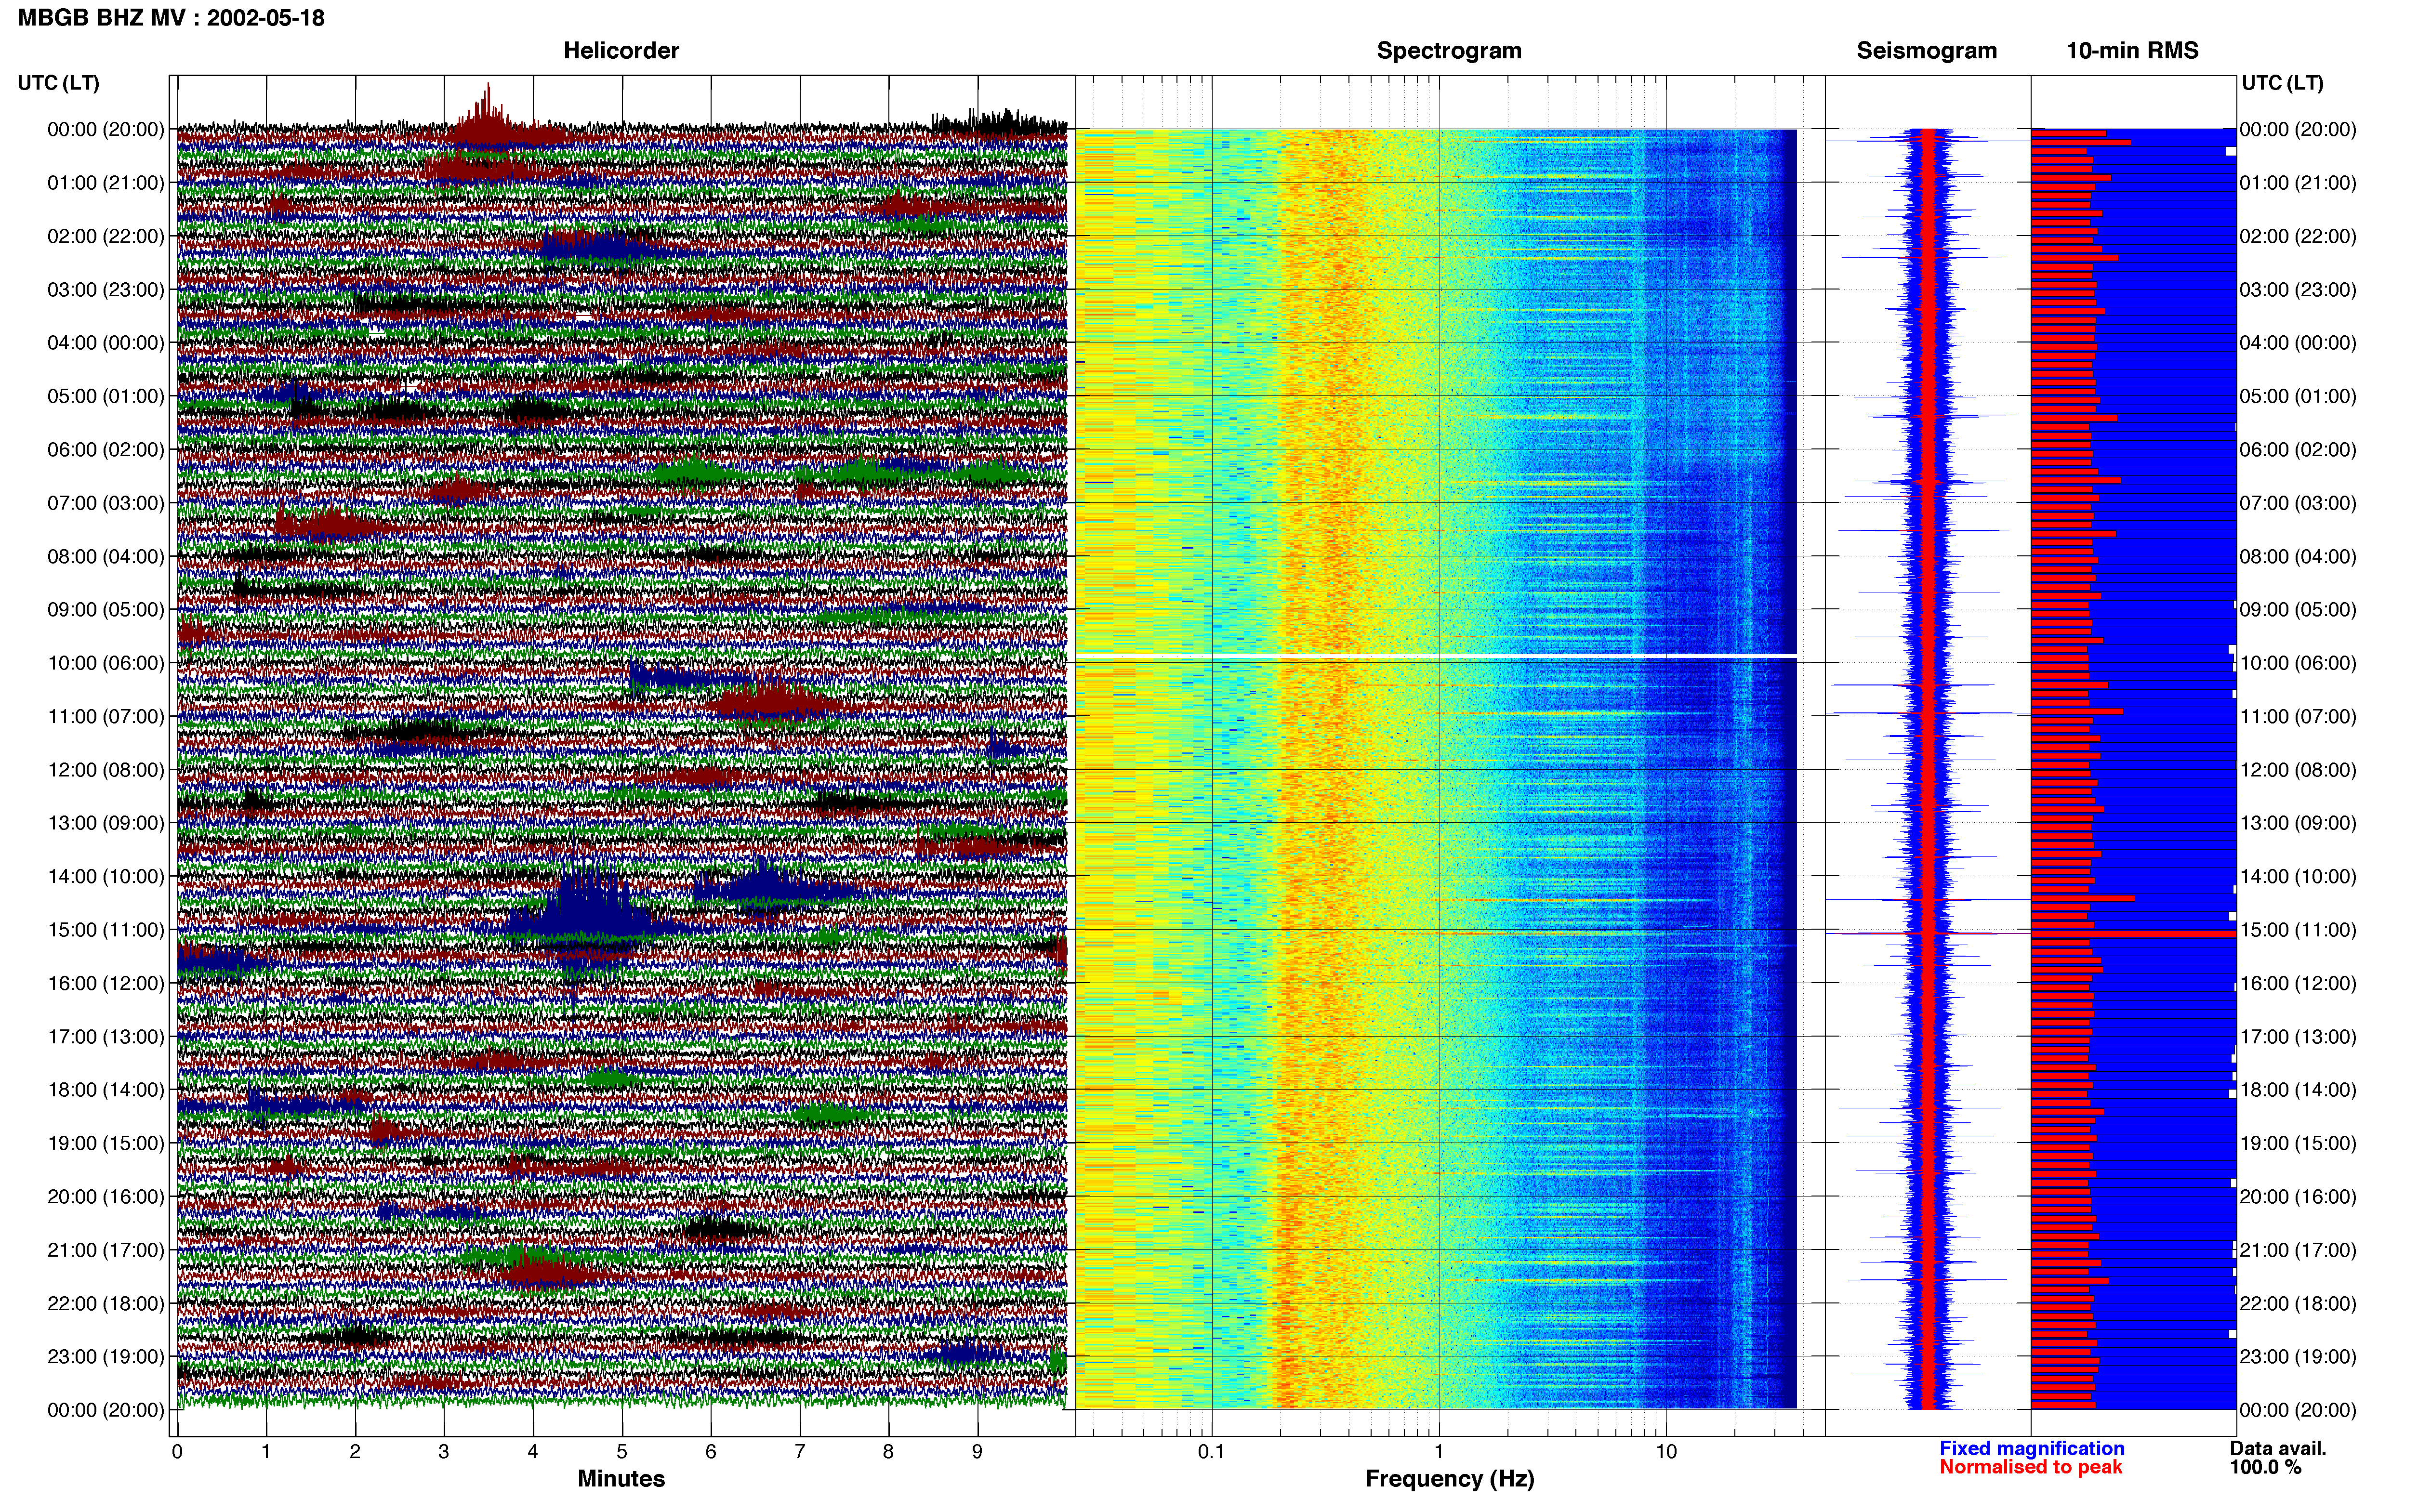The height and width of the screenshot is (1512, 2418).
Task: Select right-axis time label '09:00 (05:00)'
Action: (x=2298, y=610)
